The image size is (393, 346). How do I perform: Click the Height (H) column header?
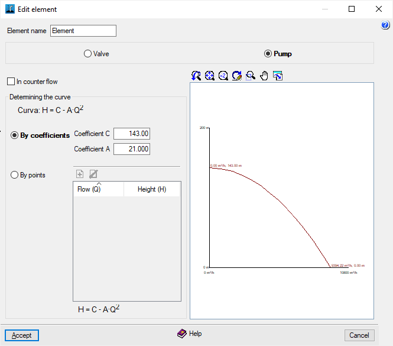(152, 189)
